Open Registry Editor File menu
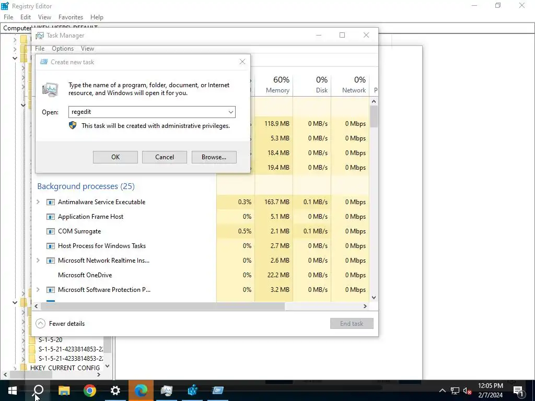The width and height of the screenshot is (535, 401). pos(8,17)
